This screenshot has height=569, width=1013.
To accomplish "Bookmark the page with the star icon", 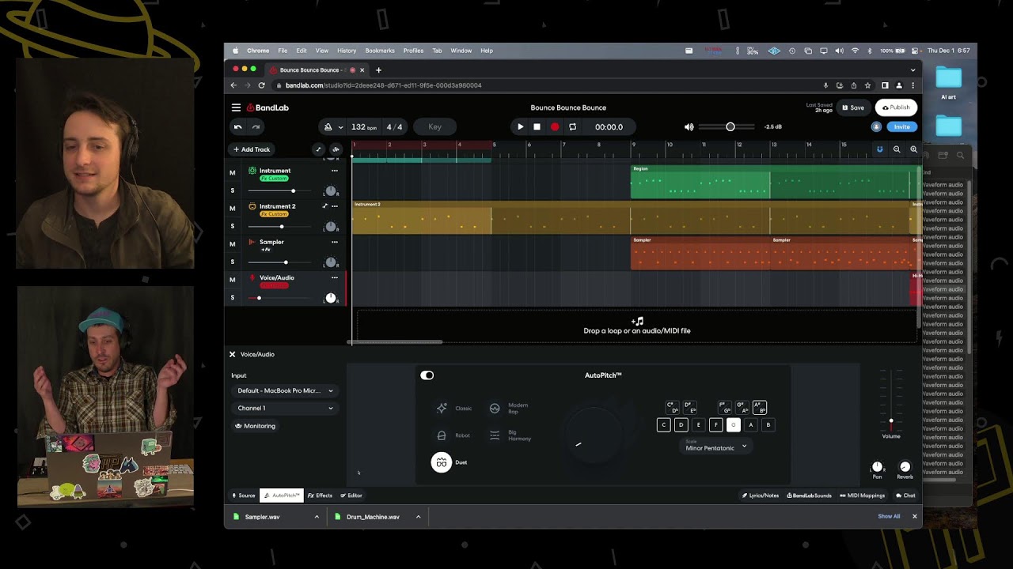I will (868, 85).
